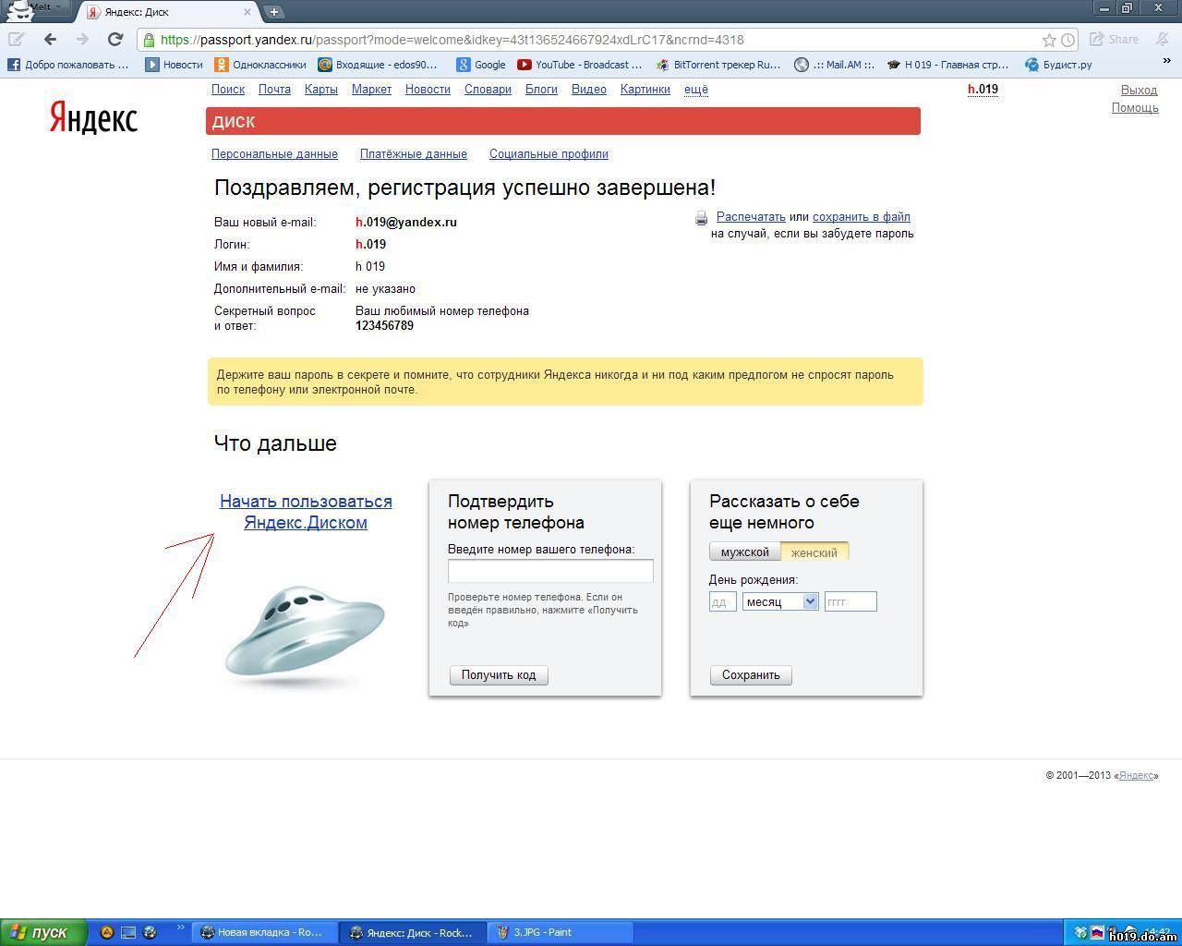Screen dimensions: 1182x946
Task: Open Словари in Yandex top navigation
Action: [x=488, y=90]
